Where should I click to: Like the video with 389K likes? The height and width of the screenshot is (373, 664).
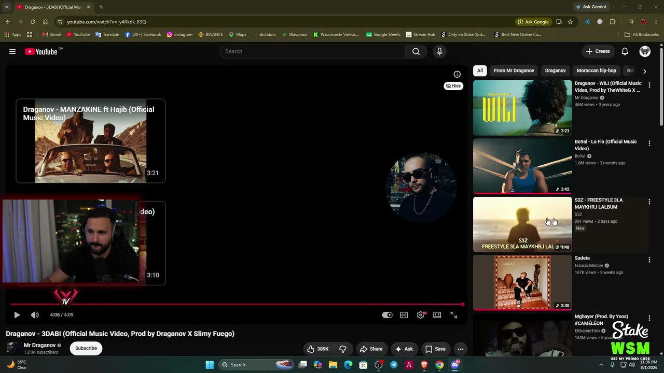pyautogui.click(x=317, y=349)
